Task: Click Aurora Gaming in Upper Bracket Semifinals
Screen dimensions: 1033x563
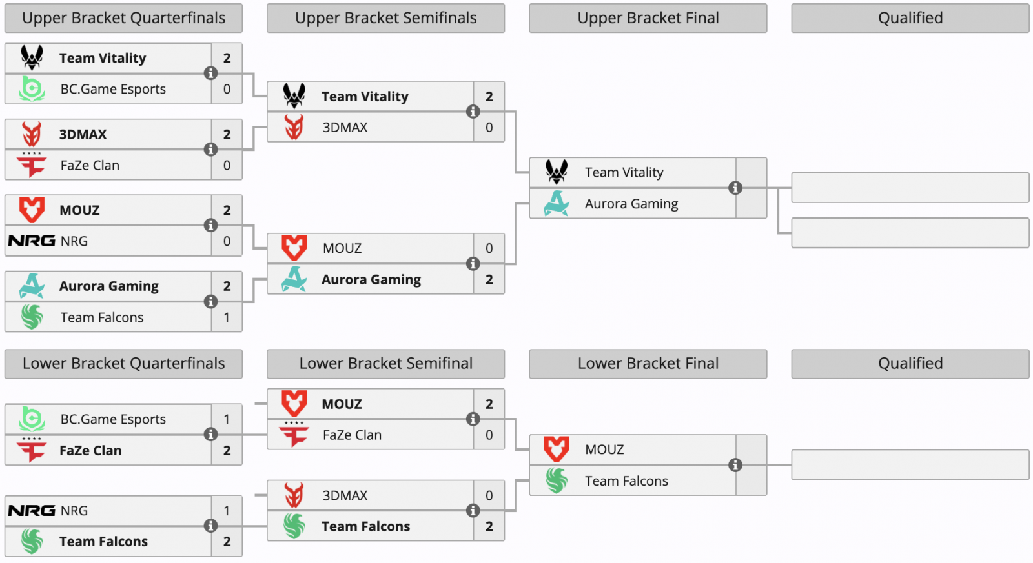Action: pyautogui.click(x=371, y=280)
